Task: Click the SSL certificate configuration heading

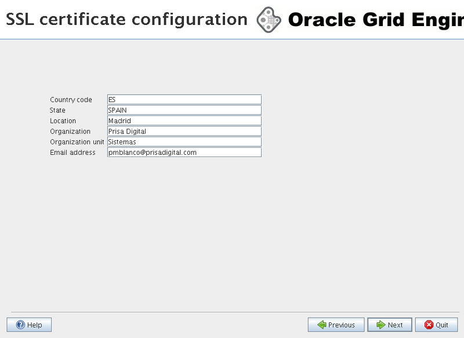Action: (126, 20)
